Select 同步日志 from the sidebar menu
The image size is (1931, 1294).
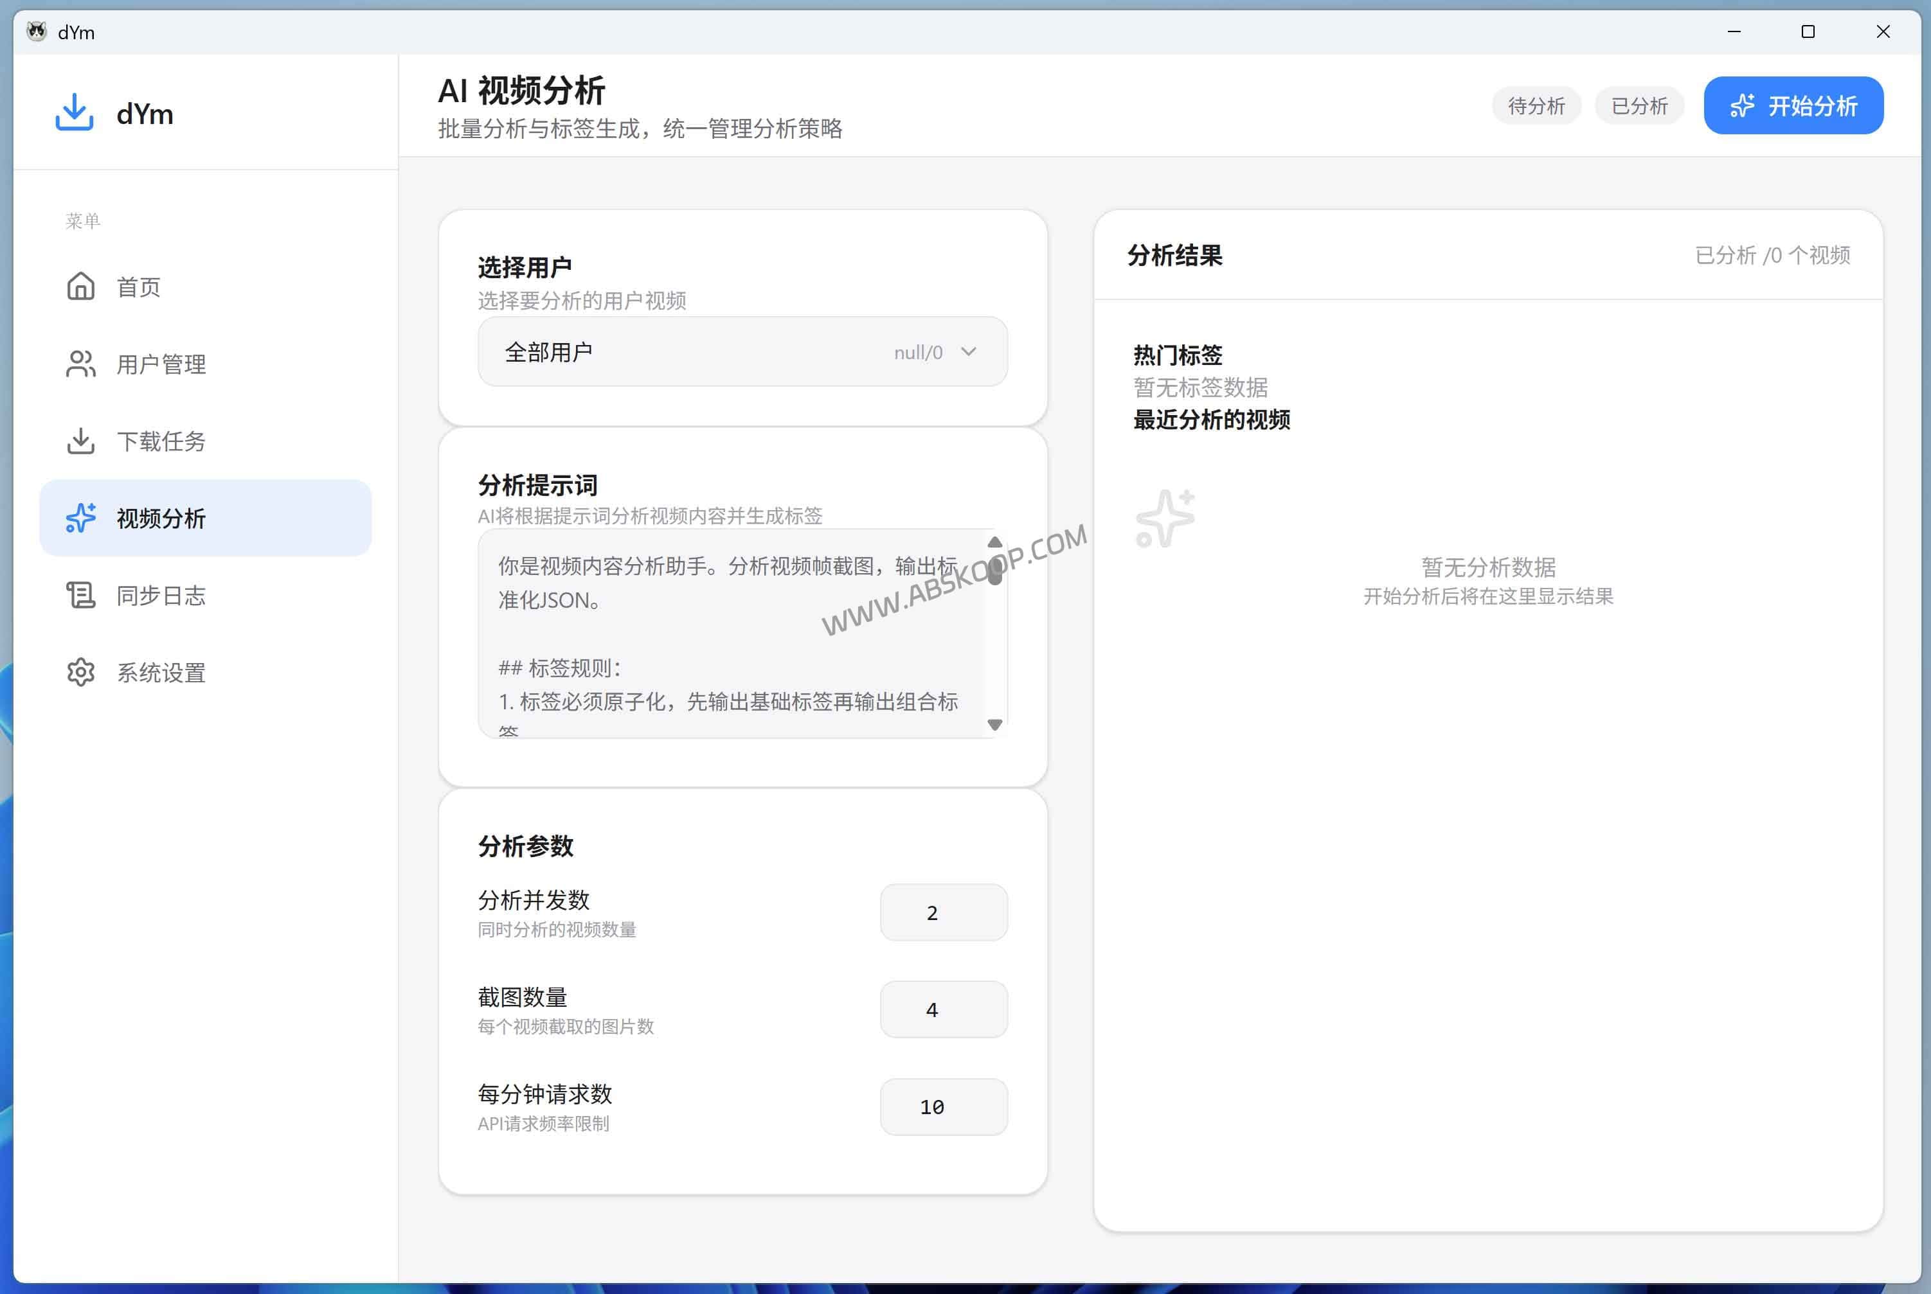point(161,595)
